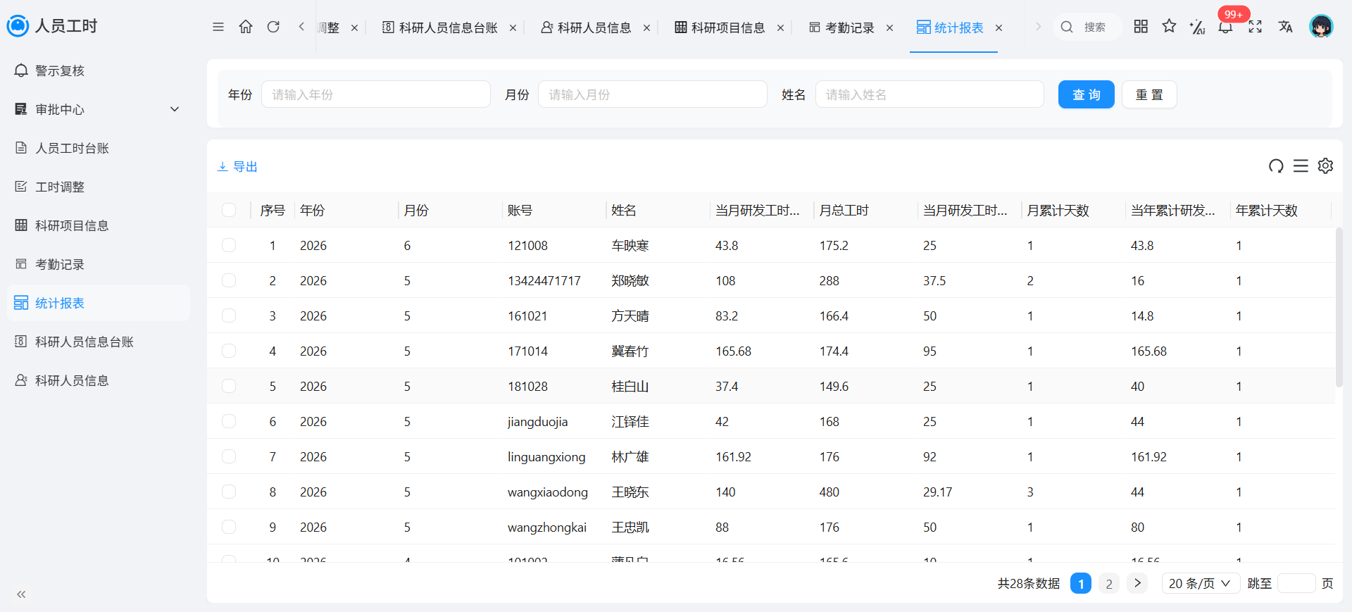Open 工时调整 in the sidebar

tap(99, 187)
